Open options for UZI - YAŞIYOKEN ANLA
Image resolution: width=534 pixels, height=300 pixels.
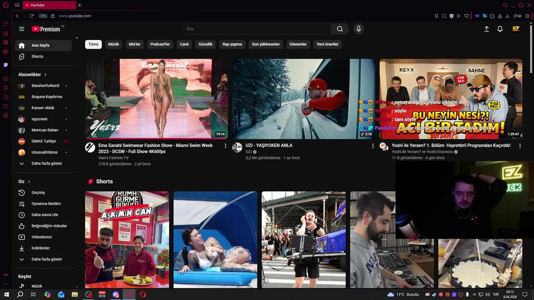coord(373,146)
